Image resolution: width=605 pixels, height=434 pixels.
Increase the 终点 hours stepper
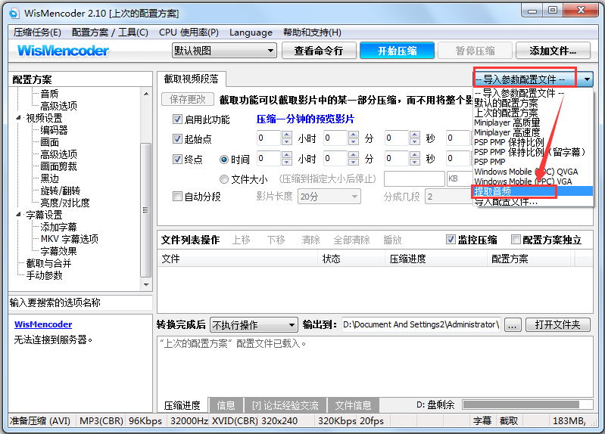click(287, 155)
